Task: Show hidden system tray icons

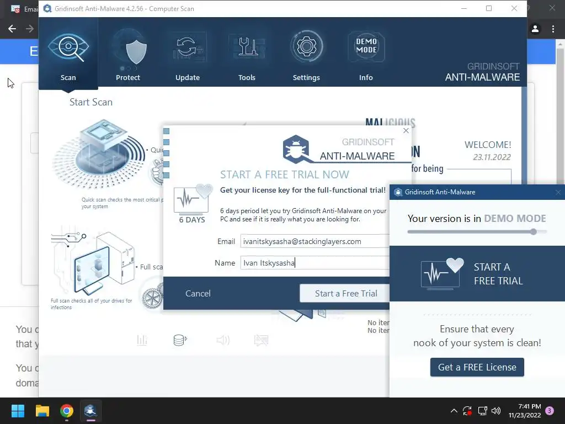Action: click(454, 411)
